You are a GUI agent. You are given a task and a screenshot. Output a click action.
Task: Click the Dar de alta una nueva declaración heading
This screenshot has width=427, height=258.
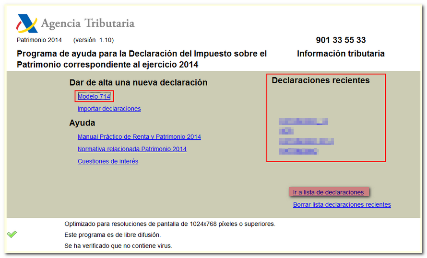click(x=138, y=82)
